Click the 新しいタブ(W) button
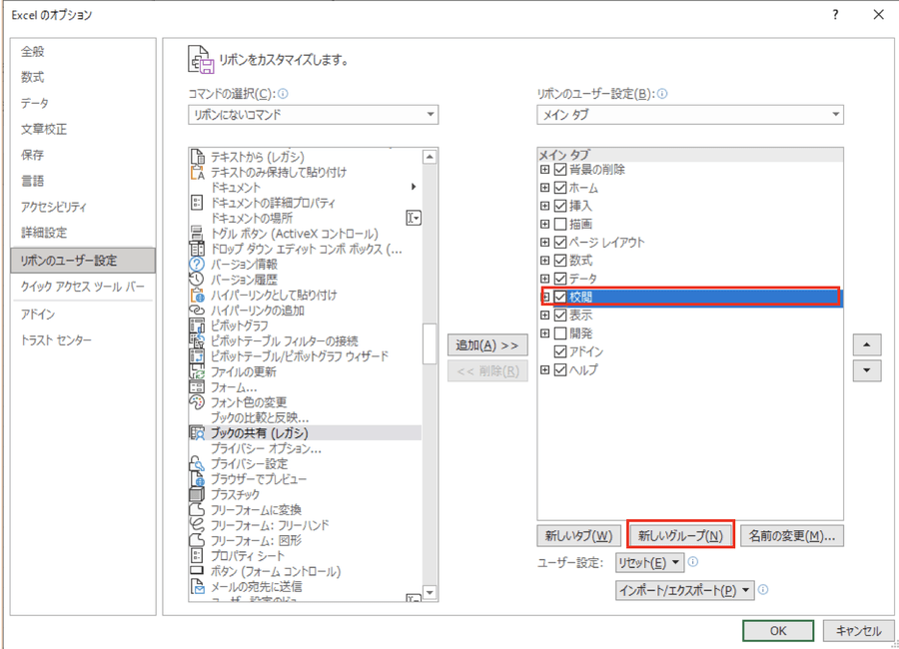This screenshot has width=899, height=649. click(578, 536)
